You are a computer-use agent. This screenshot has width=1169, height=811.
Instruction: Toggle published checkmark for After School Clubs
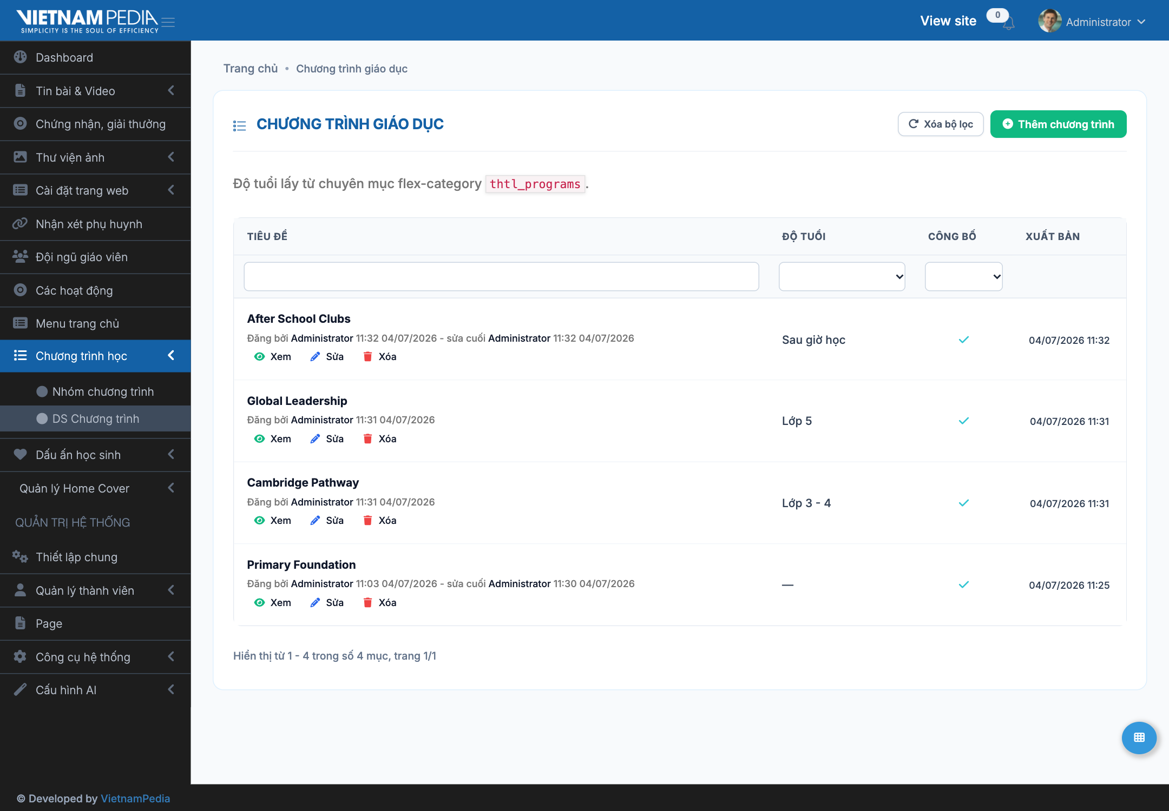point(963,340)
